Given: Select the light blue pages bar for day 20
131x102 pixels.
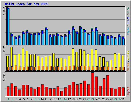Looking at the screenshot, I should pos(81,37).
